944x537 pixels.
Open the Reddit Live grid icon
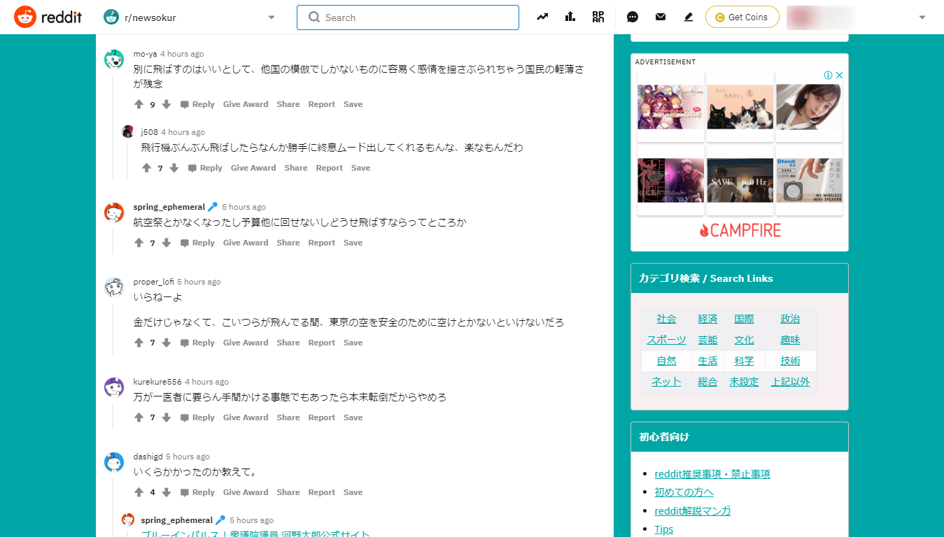(598, 17)
